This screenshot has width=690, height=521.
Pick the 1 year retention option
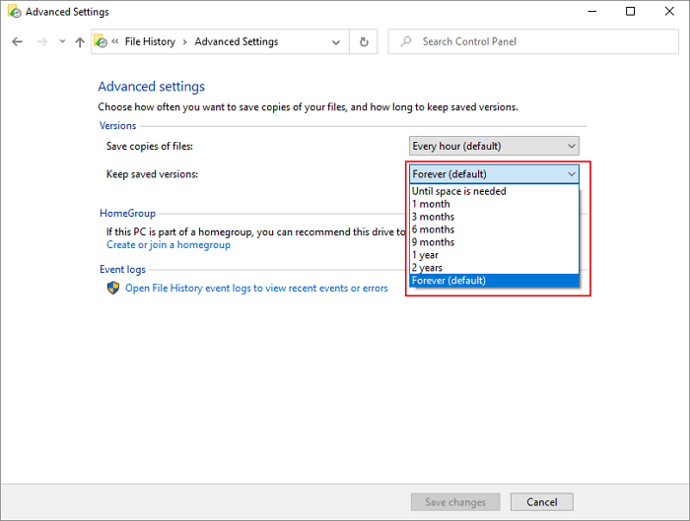tap(425, 255)
